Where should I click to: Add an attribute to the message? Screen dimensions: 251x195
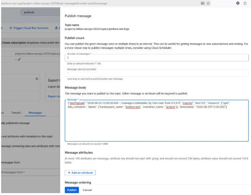80,173
